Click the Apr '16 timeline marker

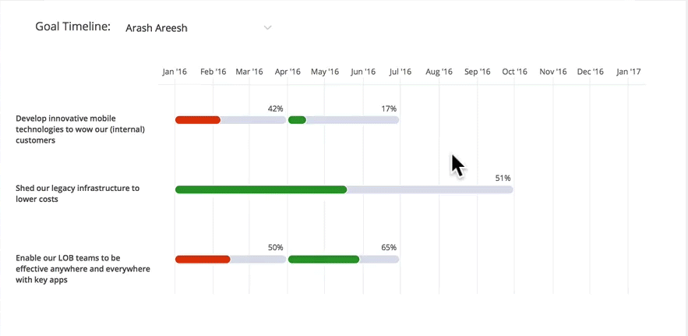click(288, 72)
